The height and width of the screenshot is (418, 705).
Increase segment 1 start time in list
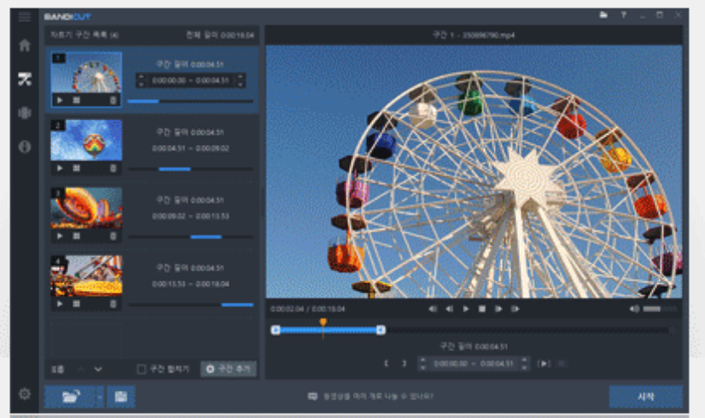coord(141,77)
